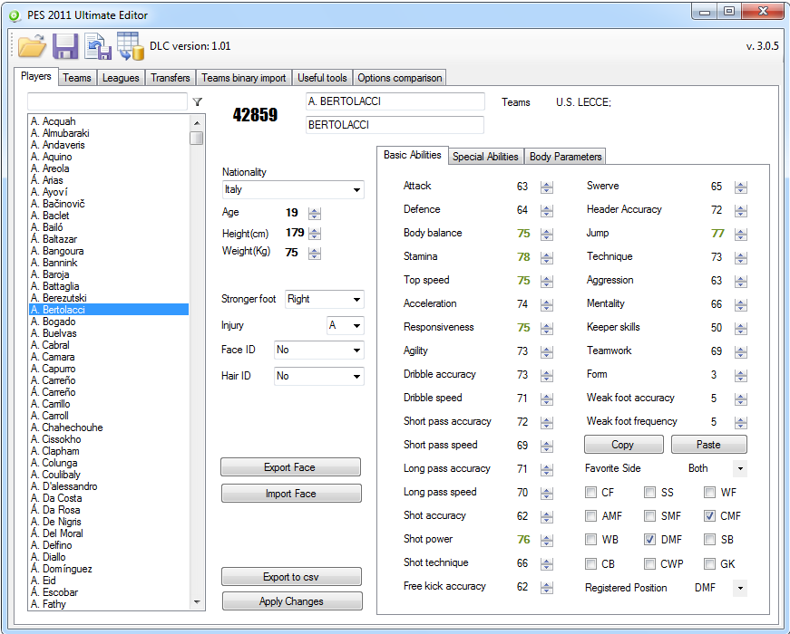
Task: Change Jump value with its spinner
Action: [741, 234]
